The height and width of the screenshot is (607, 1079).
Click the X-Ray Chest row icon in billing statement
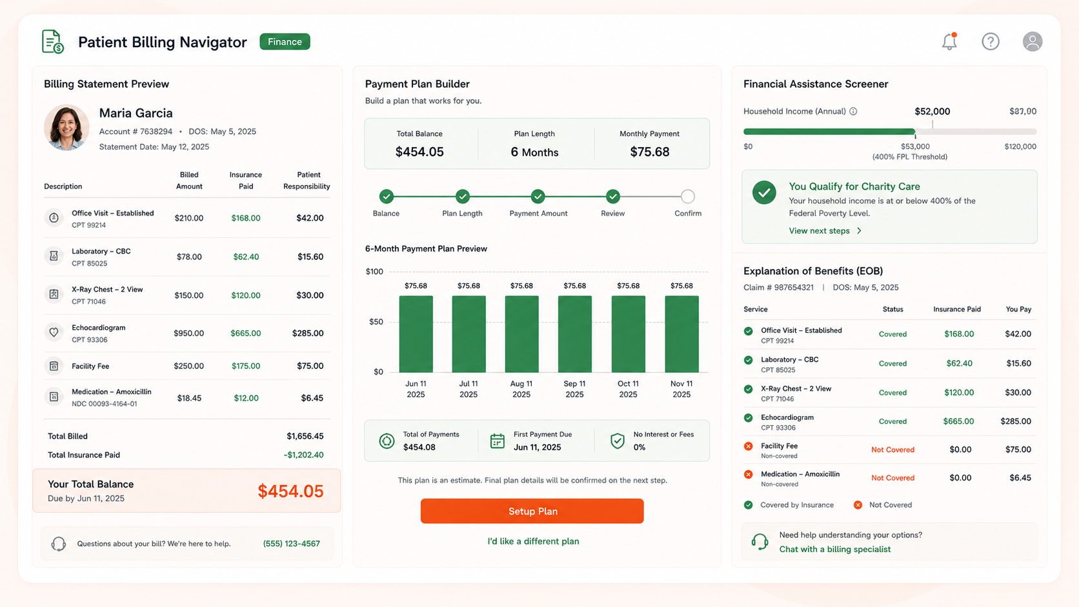[x=54, y=294]
